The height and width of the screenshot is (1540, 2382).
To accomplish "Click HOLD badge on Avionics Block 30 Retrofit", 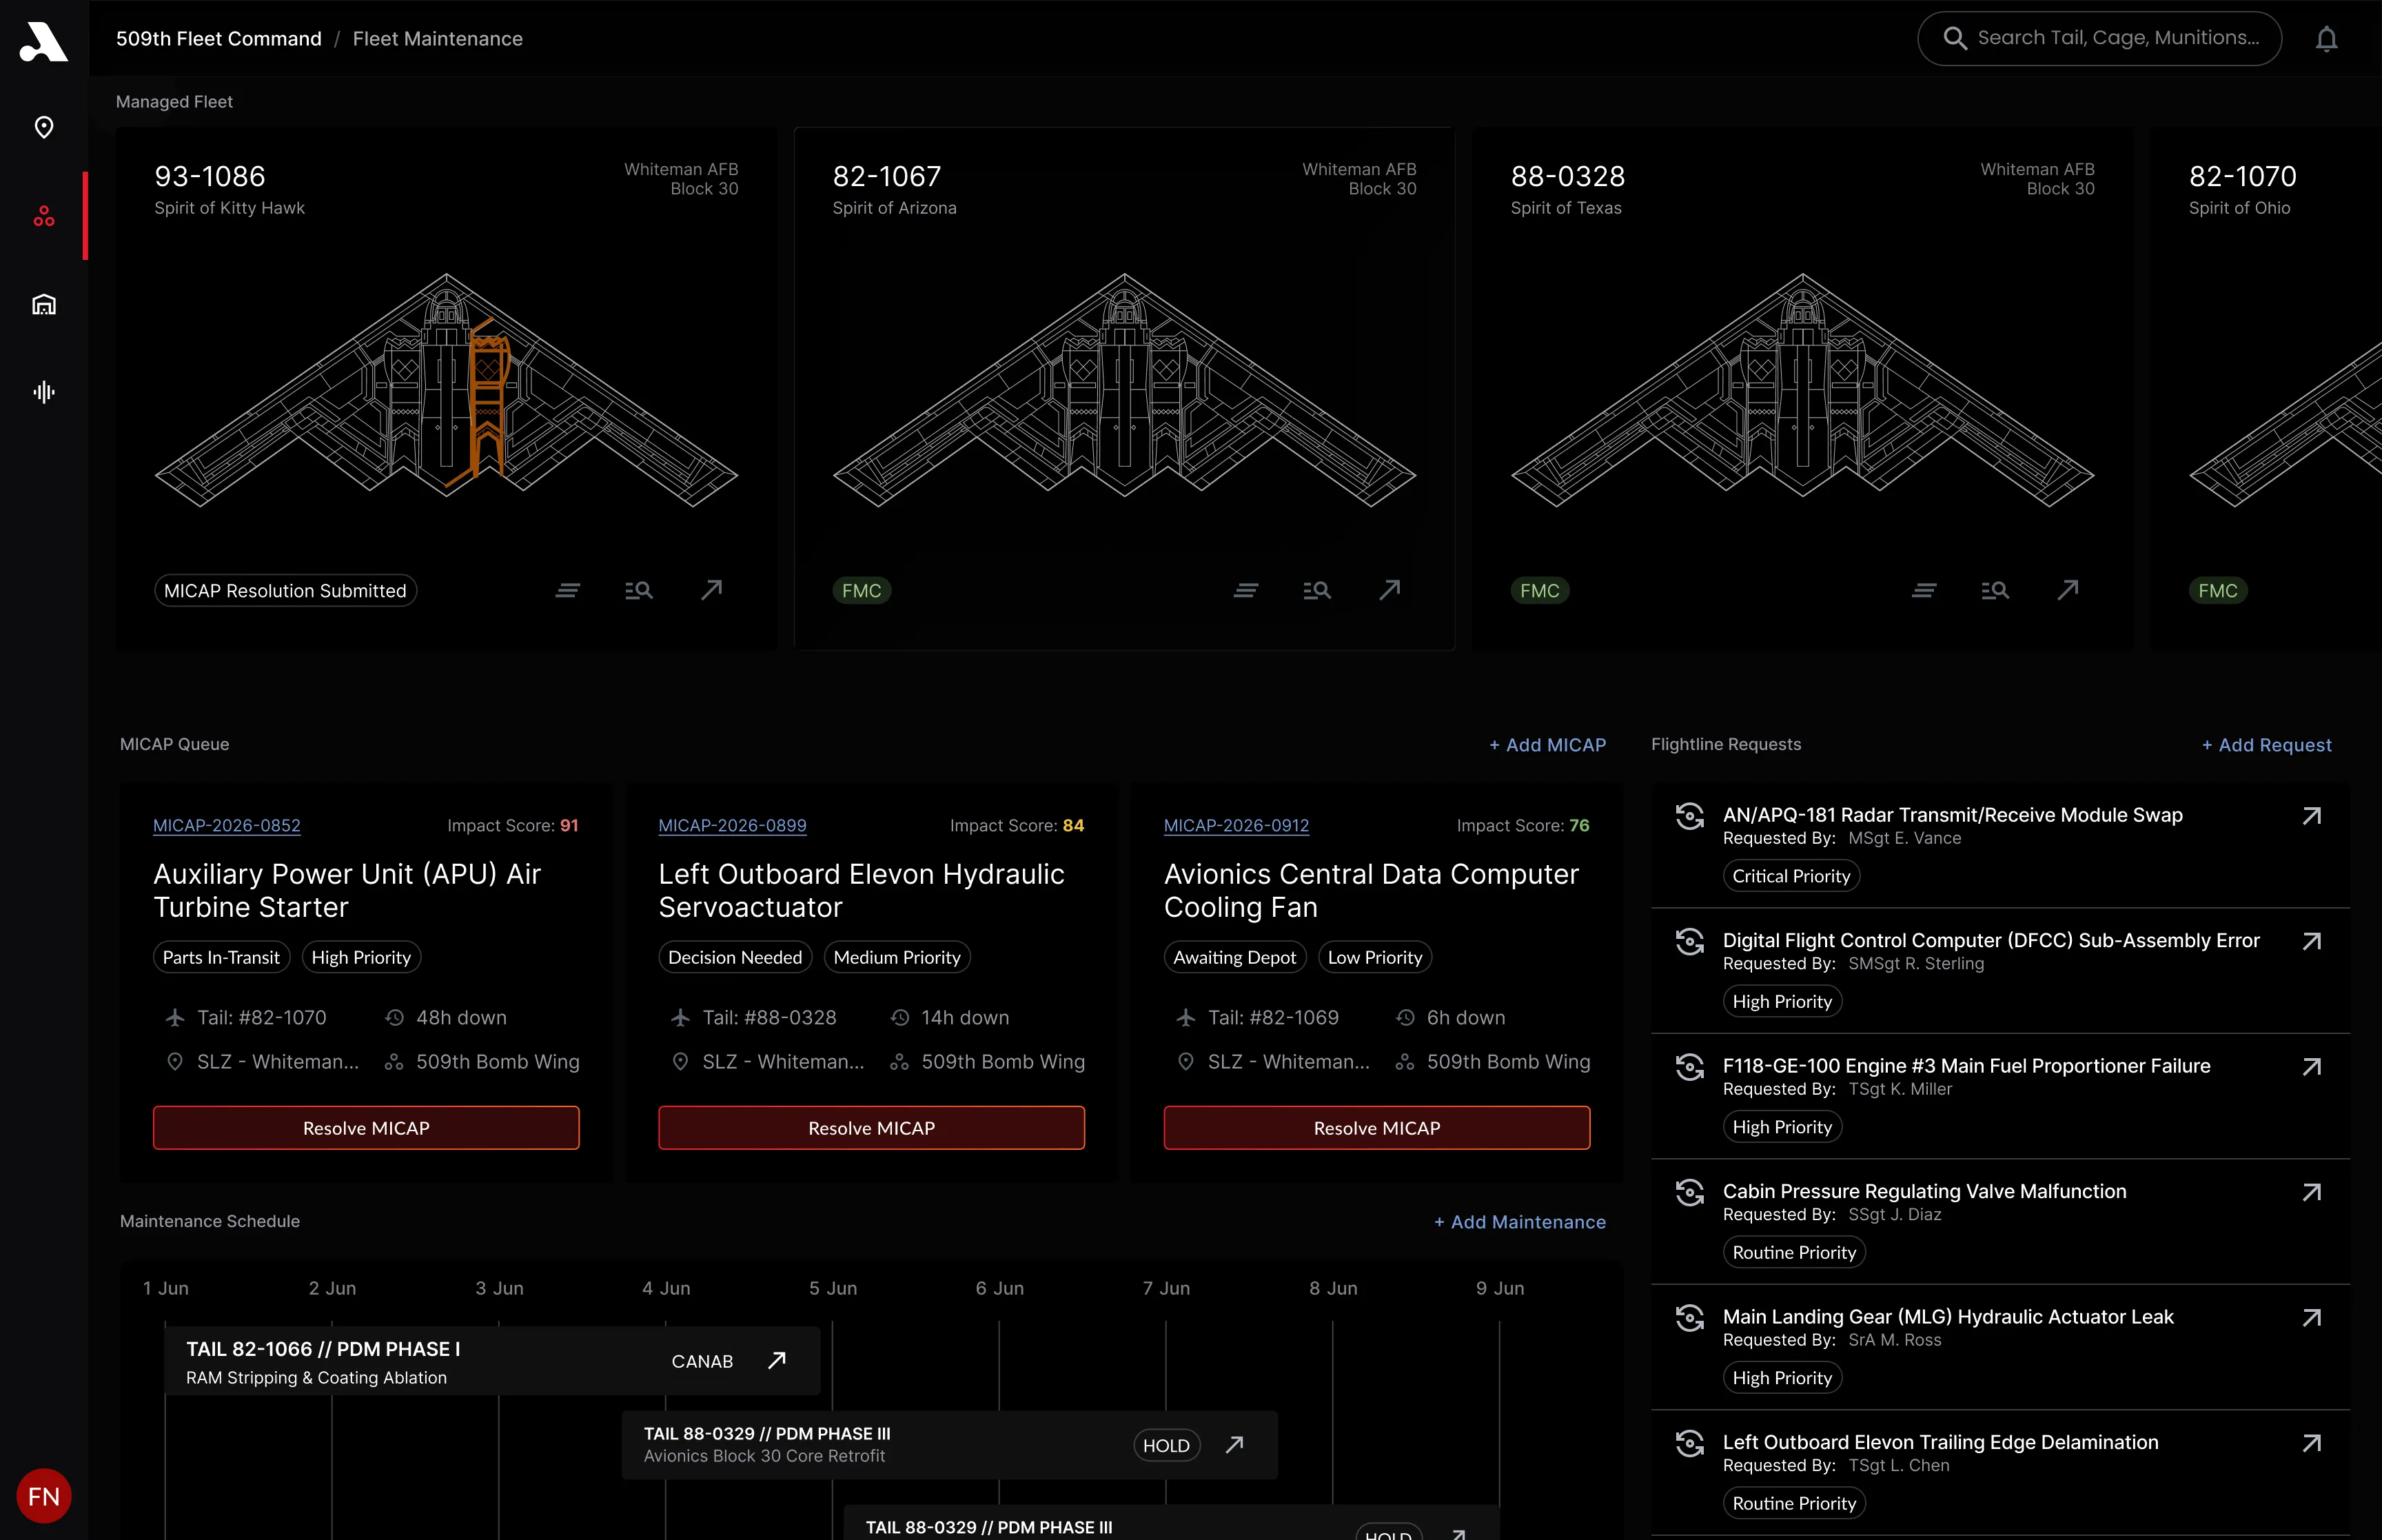I will (x=1166, y=1445).
